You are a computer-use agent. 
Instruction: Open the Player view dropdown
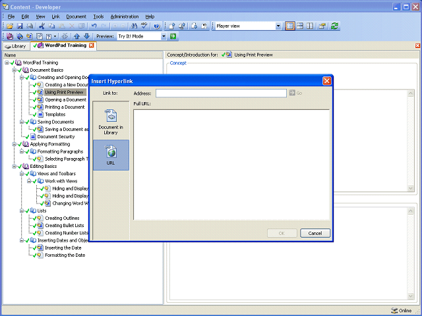[x=278, y=26]
